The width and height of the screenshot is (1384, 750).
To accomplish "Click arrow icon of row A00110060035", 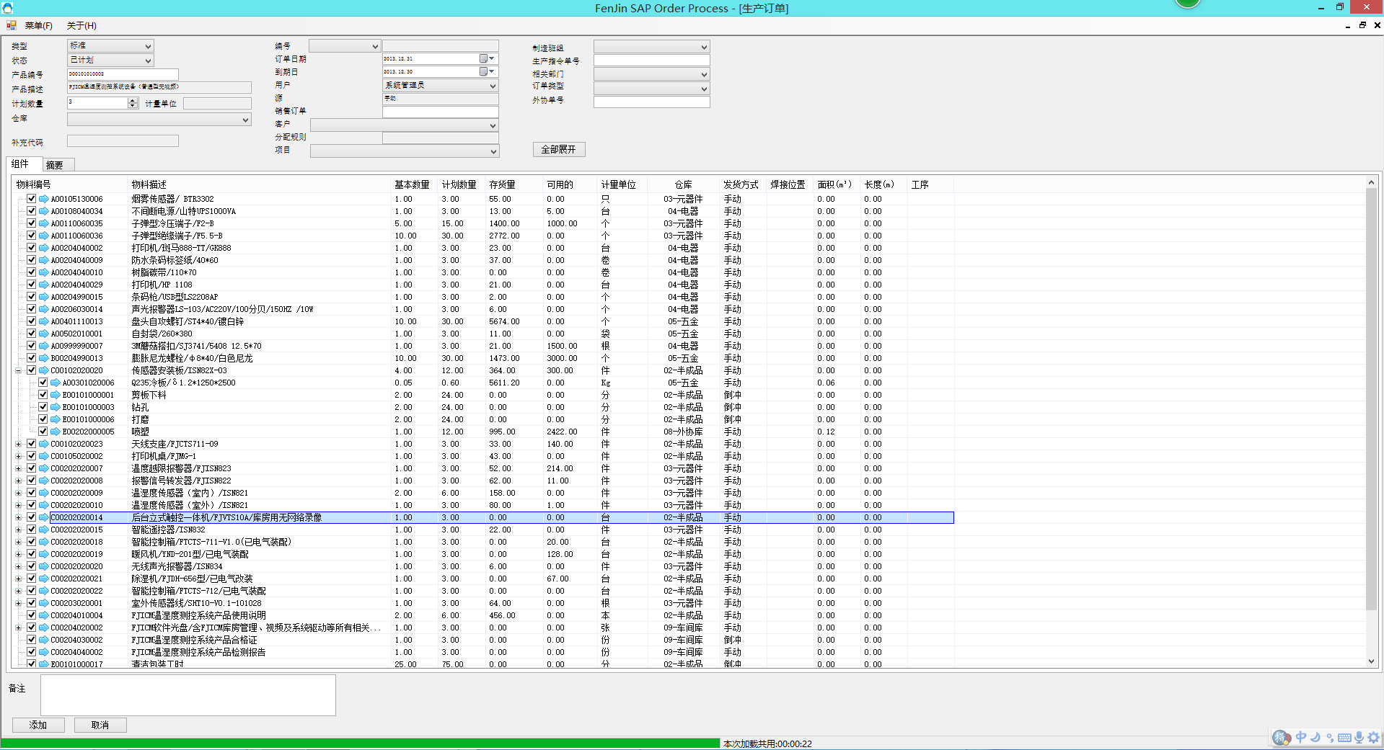I will [x=44, y=223].
